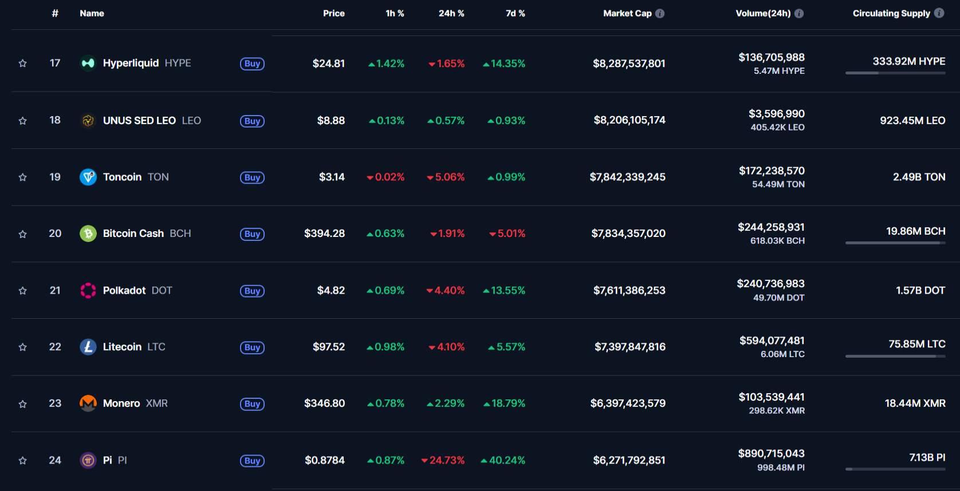Click Polkadot 7d change 13.55%

504,290
